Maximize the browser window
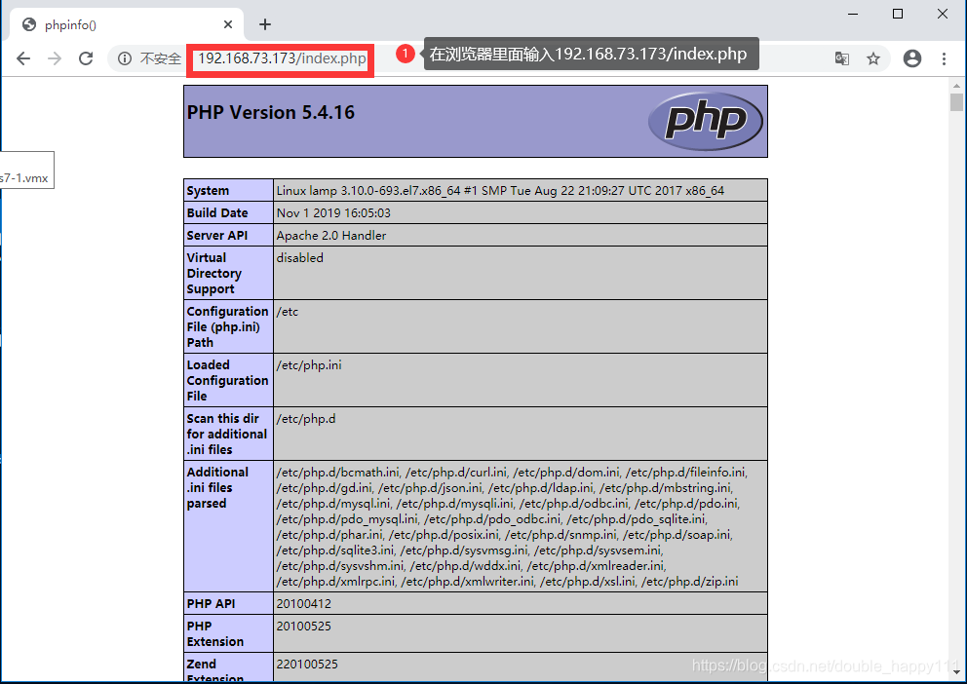 (x=898, y=14)
